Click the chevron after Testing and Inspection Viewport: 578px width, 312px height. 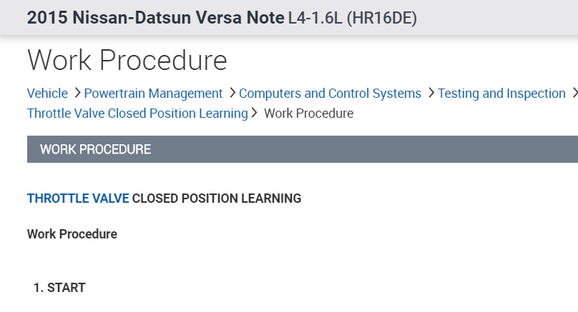[574, 94]
